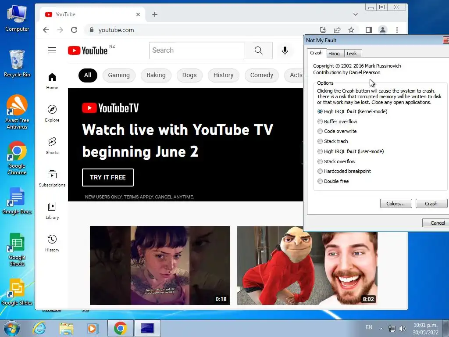Open Shorts in YouTube sidebar

(x=52, y=146)
